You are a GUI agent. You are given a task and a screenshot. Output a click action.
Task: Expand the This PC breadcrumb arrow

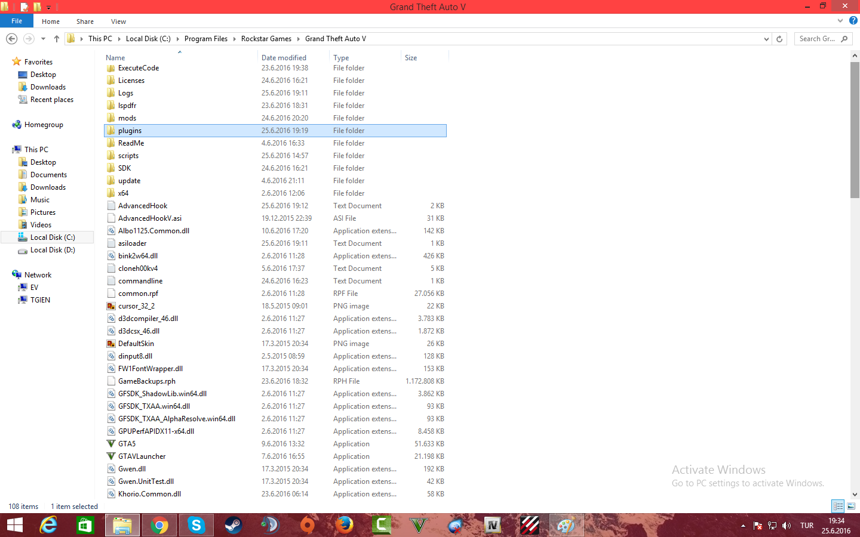click(x=119, y=39)
